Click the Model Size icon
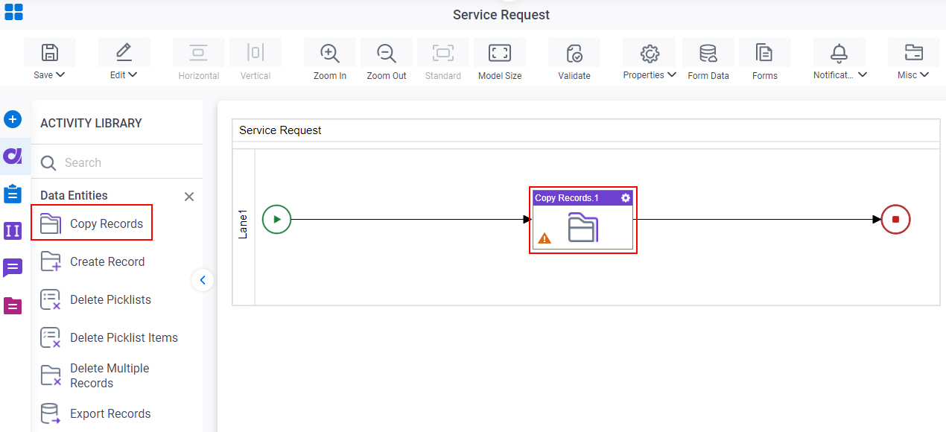Image resolution: width=946 pixels, height=432 pixels. (500, 52)
